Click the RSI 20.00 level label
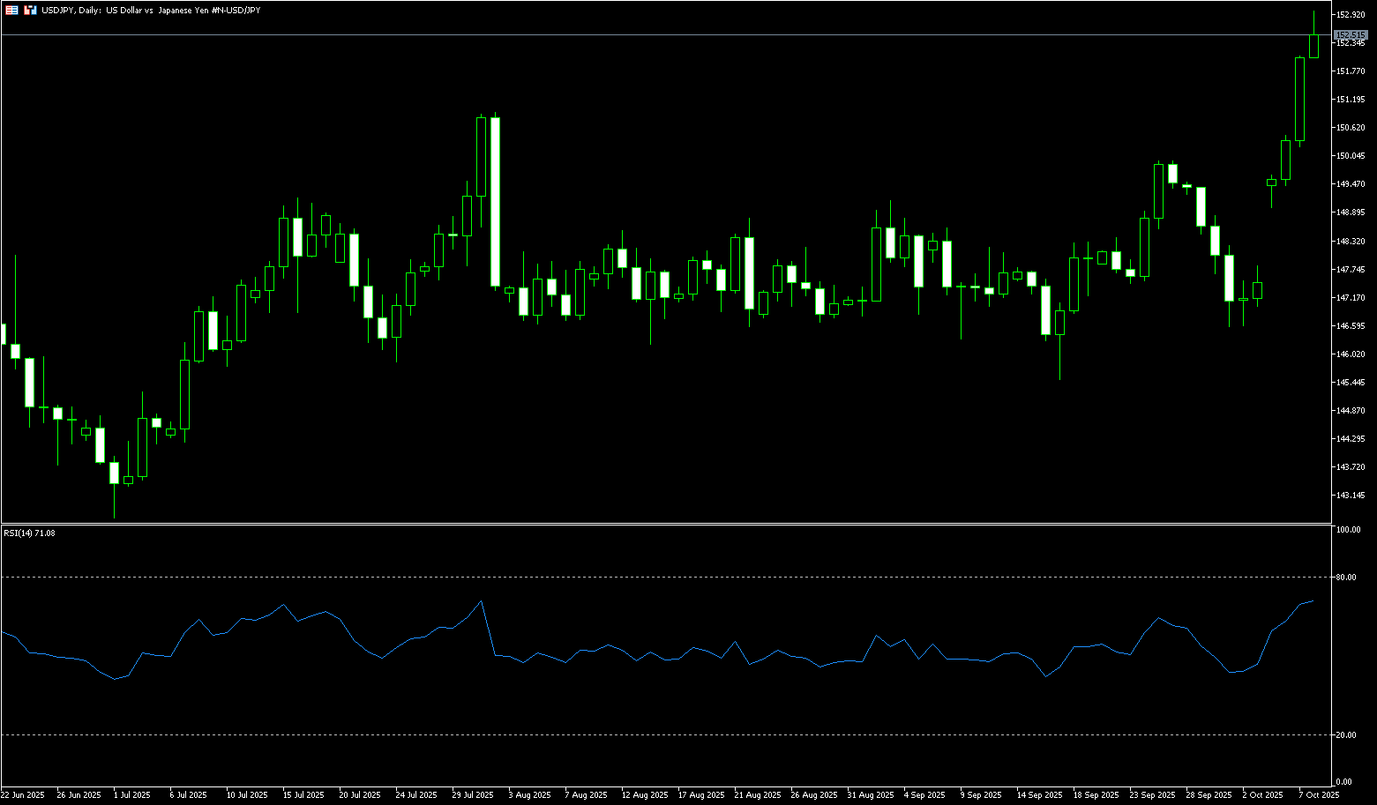Viewport: 1377px width, 805px height. pos(1346,735)
